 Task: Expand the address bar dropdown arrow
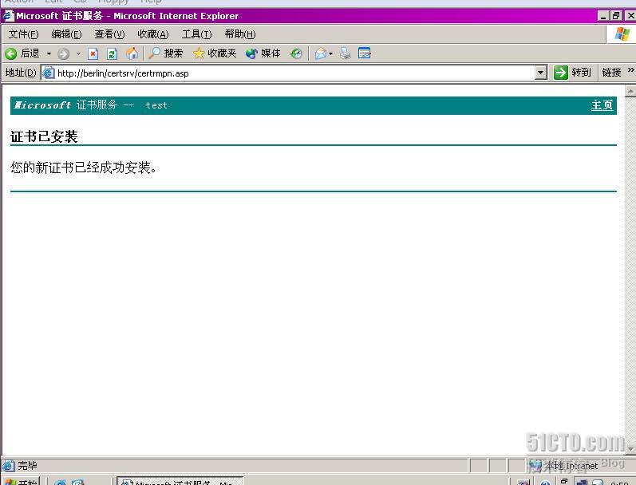click(x=540, y=73)
